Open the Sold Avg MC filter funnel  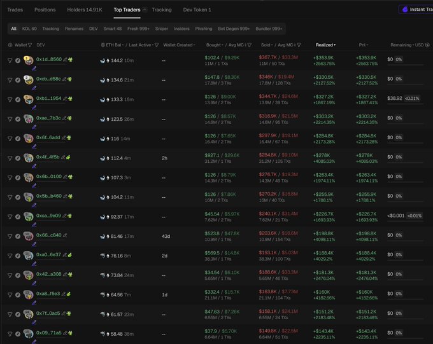tap(299, 45)
